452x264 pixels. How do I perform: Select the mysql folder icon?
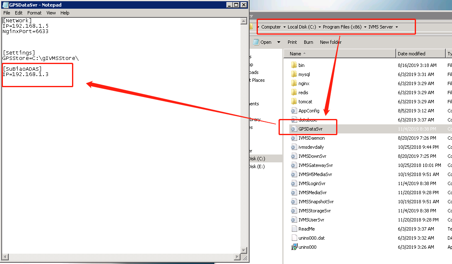tap(294, 74)
